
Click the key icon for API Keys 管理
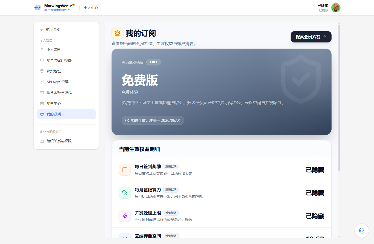[x=42, y=82]
